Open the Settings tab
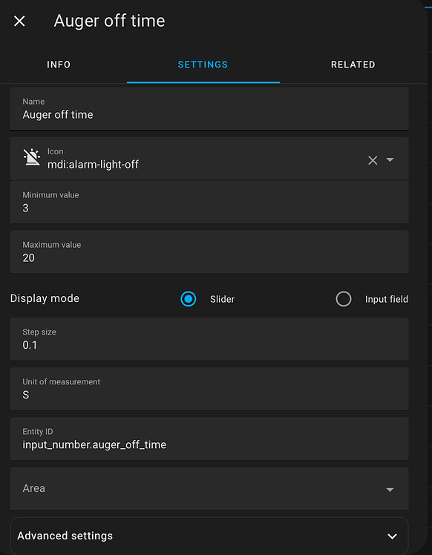Viewport: 432px width, 555px height. click(203, 65)
